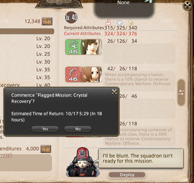Click the conjurer class icon

point(73,47)
